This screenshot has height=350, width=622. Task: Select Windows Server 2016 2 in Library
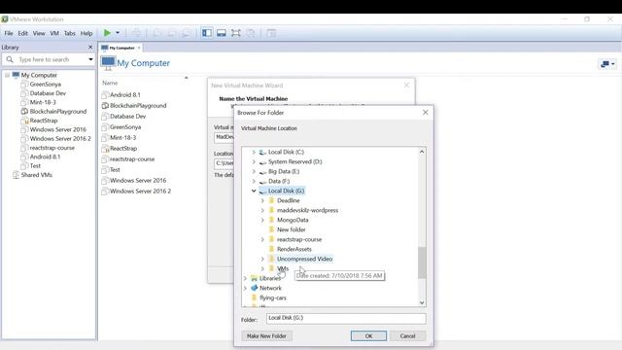(x=60, y=138)
